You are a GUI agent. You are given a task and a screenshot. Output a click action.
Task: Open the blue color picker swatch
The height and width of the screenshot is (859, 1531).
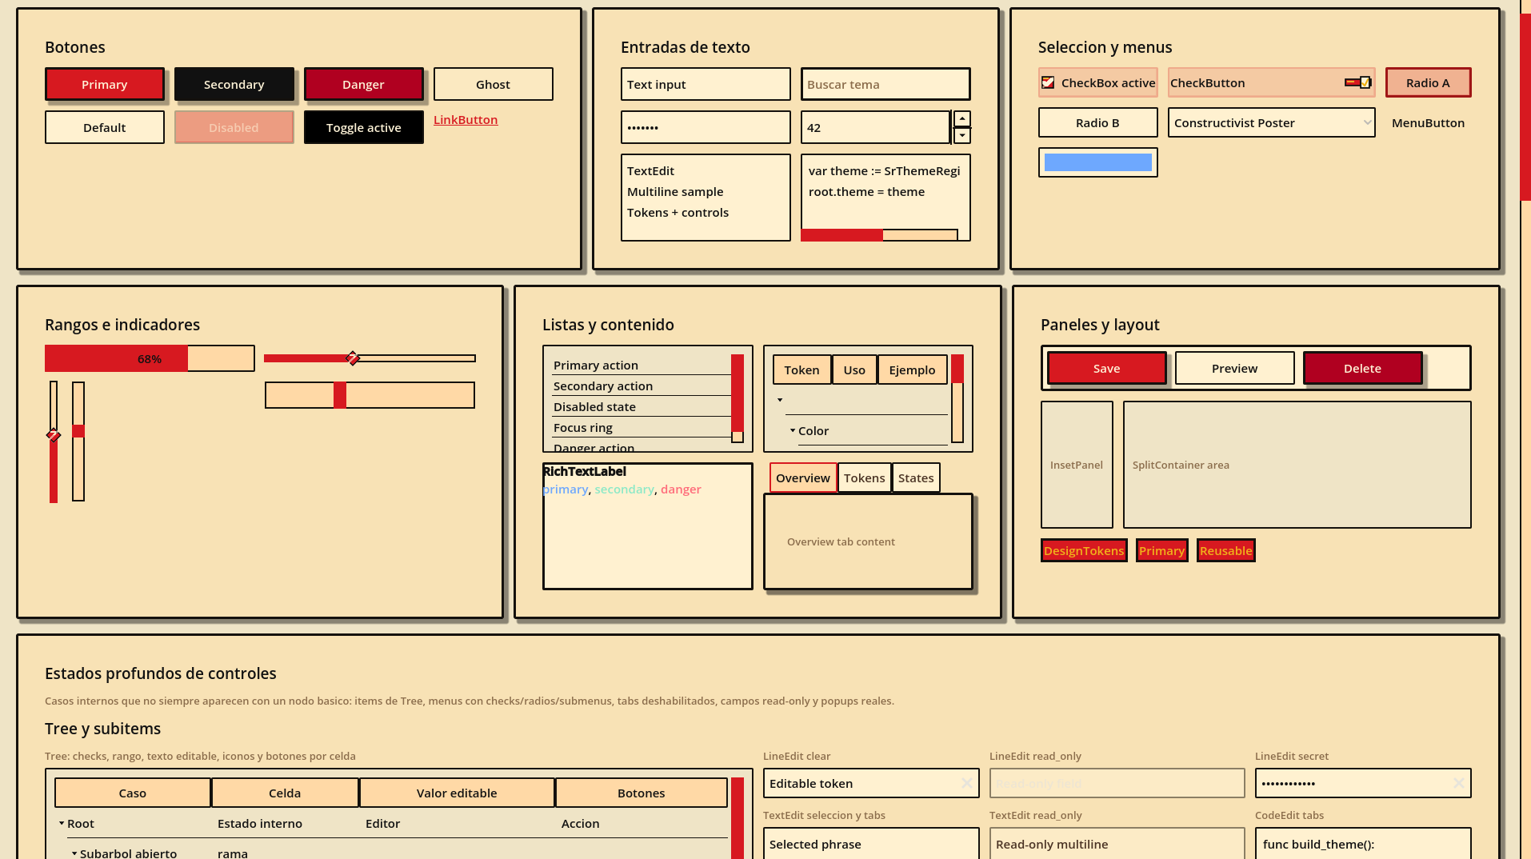click(x=1097, y=162)
